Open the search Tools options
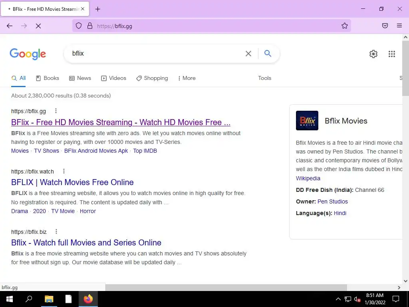Screen dimensions: 409x307 [x=264, y=78]
